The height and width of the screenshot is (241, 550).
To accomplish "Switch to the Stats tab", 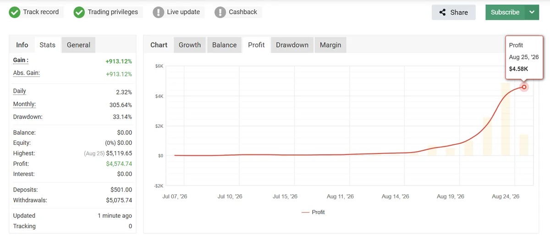I will 48,45.
